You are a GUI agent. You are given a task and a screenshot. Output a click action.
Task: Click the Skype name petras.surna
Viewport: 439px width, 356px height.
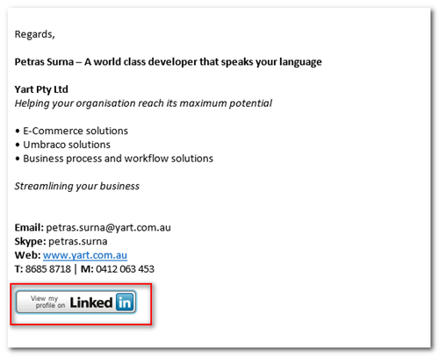pos(78,241)
